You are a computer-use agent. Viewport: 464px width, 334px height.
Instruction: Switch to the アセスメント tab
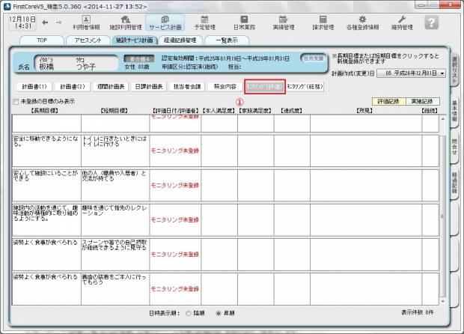88,40
